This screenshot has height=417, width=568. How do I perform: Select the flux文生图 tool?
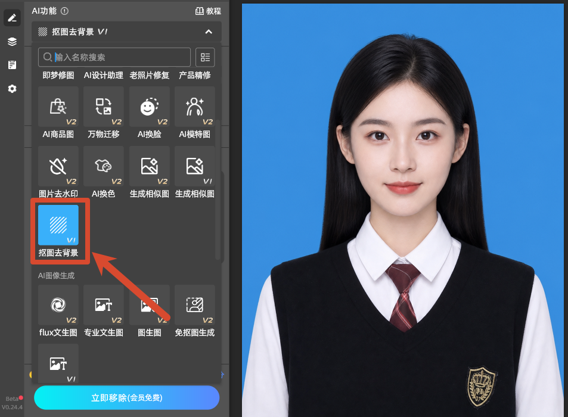(x=58, y=312)
